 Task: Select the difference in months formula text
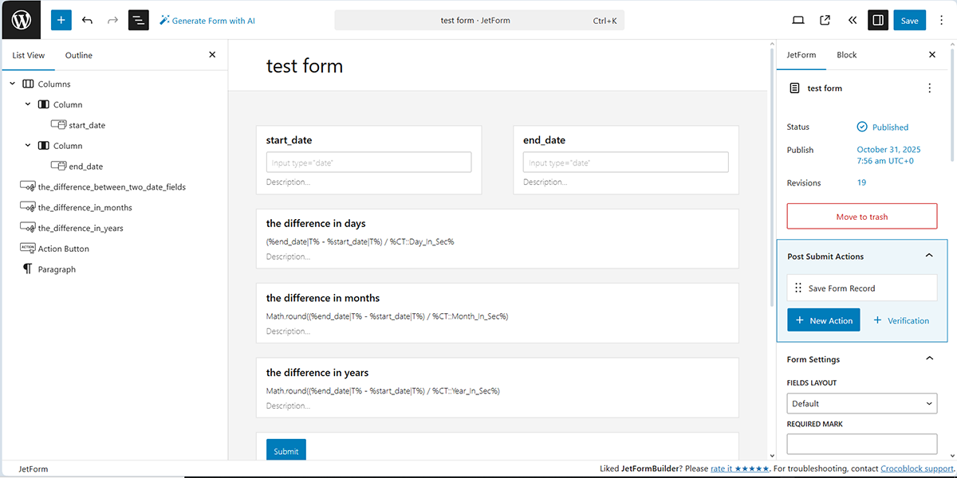387,316
